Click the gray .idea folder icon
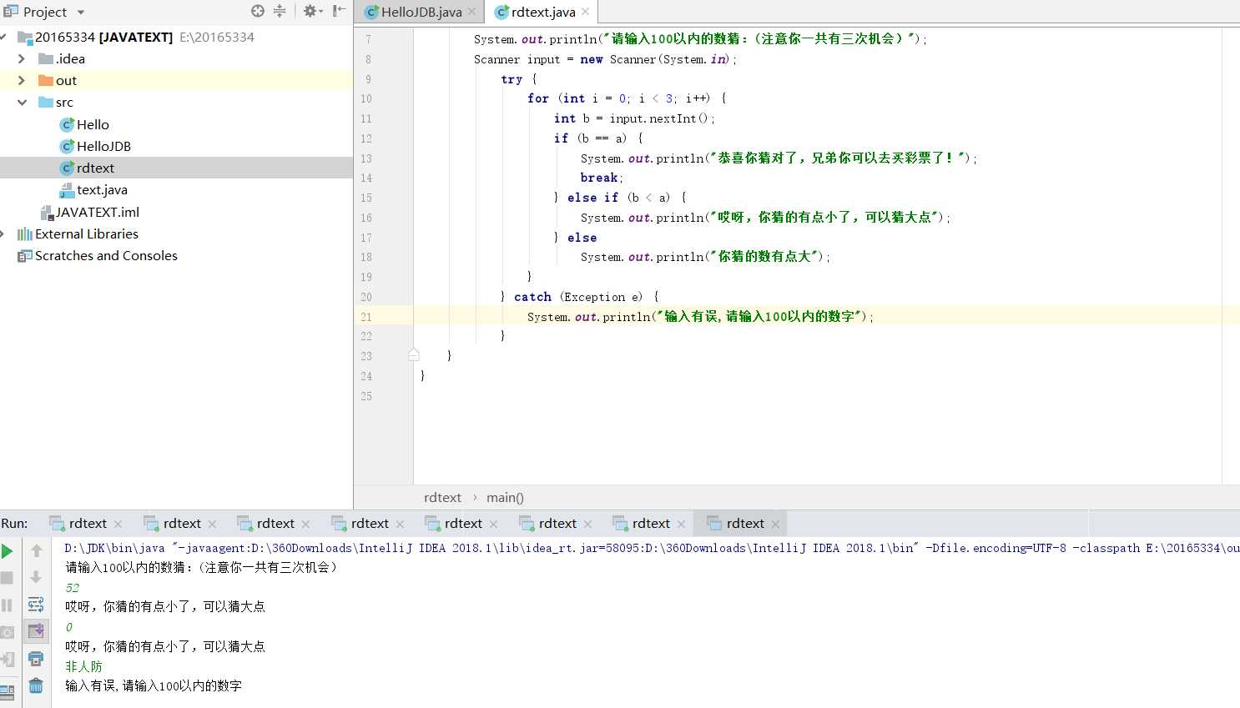 point(46,58)
